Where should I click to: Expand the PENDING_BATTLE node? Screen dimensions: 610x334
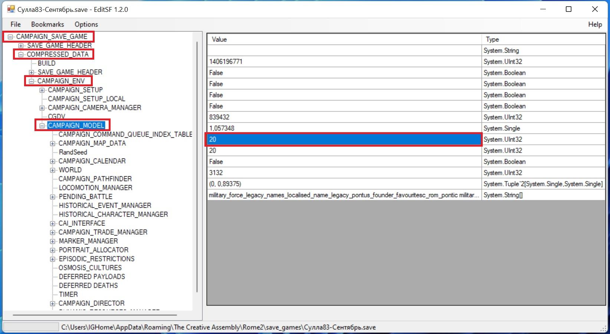click(x=53, y=197)
